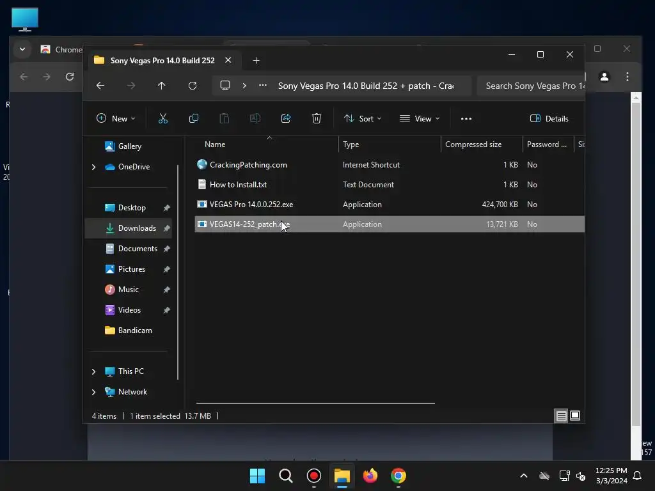Sort by the Type column header
Image resolution: width=655 pixels, height=491 pixels.
[351, 144]
